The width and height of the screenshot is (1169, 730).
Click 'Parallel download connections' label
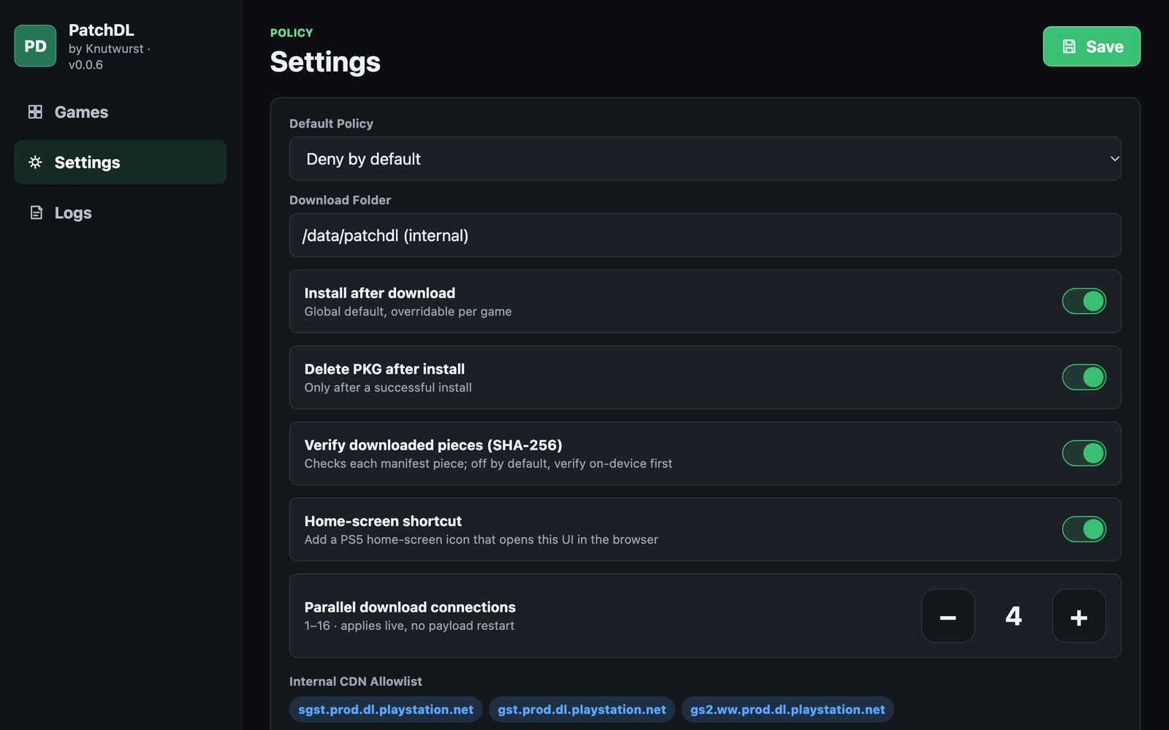(410, 607)
